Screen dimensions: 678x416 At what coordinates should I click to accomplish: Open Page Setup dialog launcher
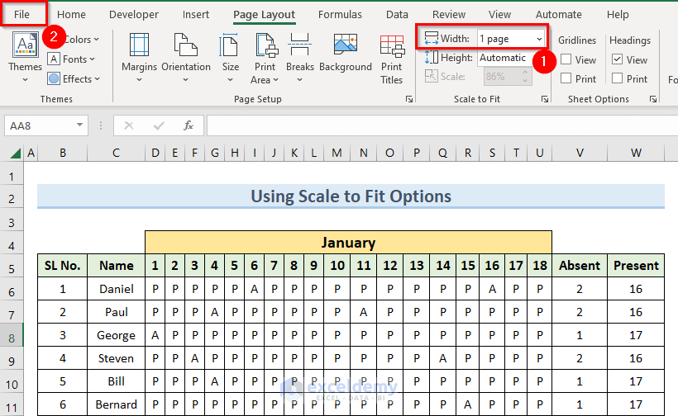click(409, 99)
